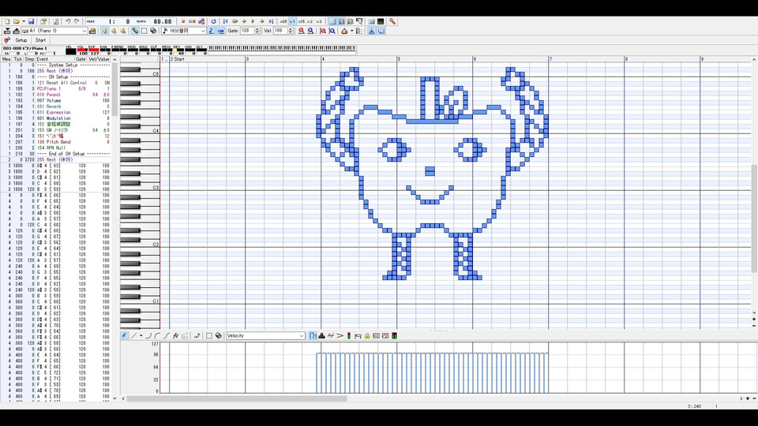Select the 091 Reverb event row
The image size is (758, 426).
[x=56, y=106]
